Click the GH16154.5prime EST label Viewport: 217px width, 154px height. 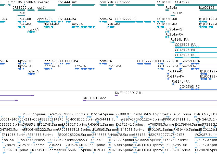(100, 114)
